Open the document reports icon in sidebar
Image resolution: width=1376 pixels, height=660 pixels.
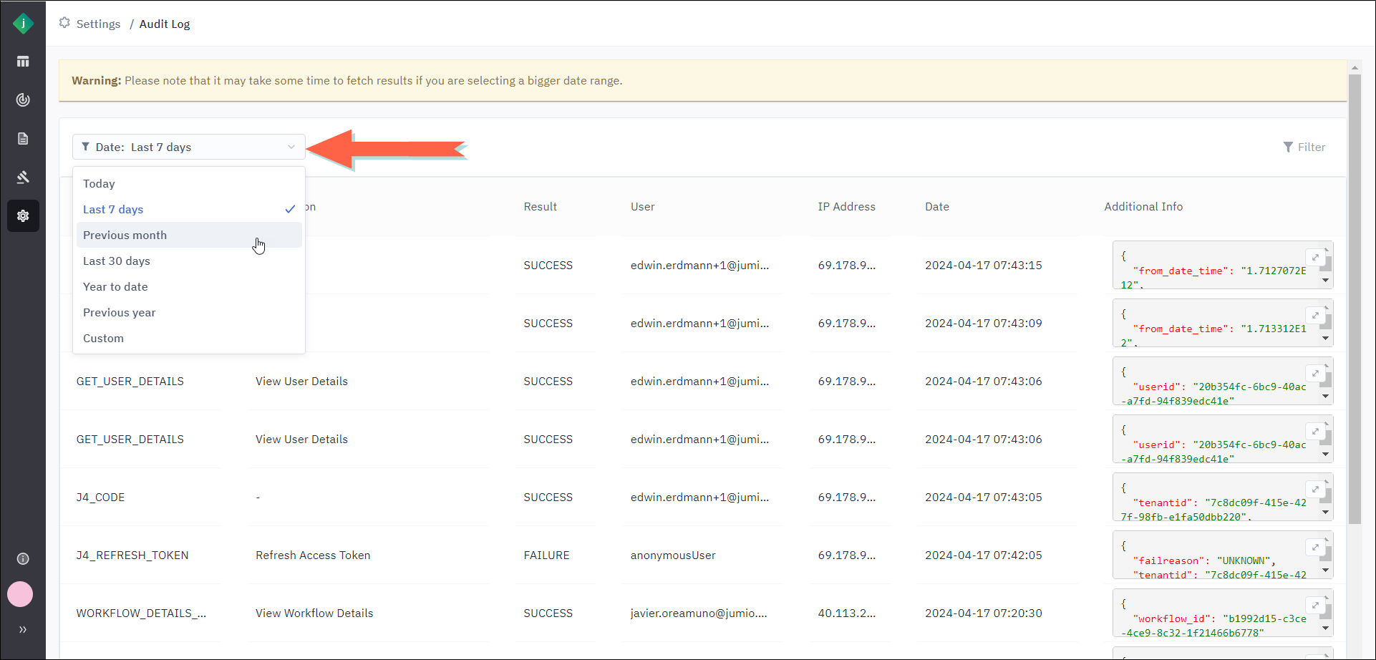pyautogui.click(x=23, y=139)
